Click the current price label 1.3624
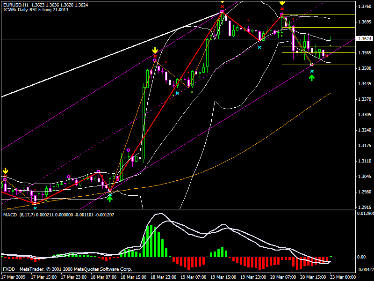The image size is (374, 281). [x=364, y=38]
